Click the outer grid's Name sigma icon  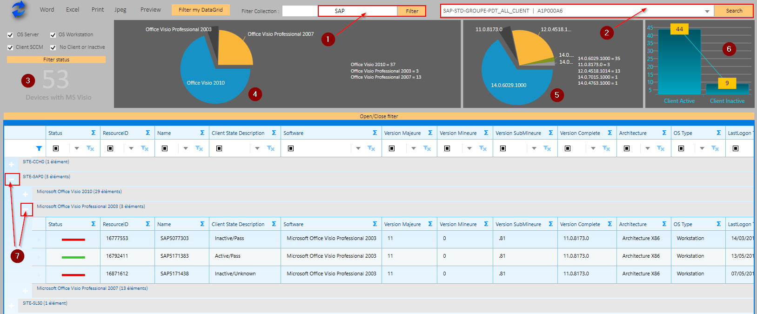pos(202,133)
